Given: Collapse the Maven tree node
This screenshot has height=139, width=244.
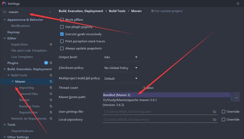Looking at the screenshot, I should coord(13,81).
